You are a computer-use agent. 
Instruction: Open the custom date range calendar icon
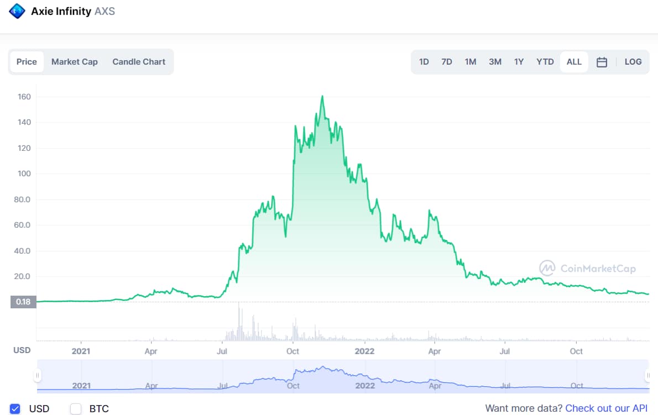coord(602,62)
